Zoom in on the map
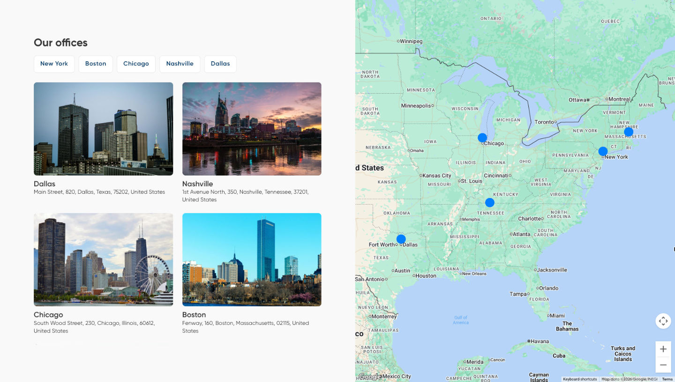This screenshot has width=675, height=382. point(663,349)
